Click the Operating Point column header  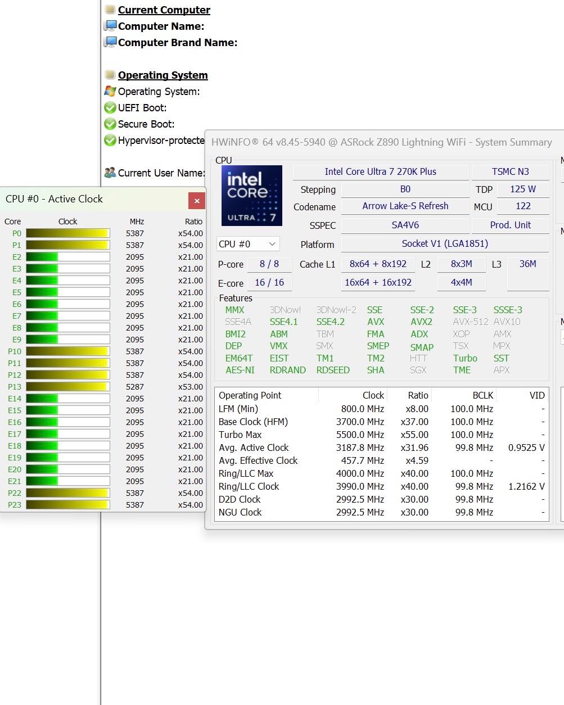[x=267, y=396]
